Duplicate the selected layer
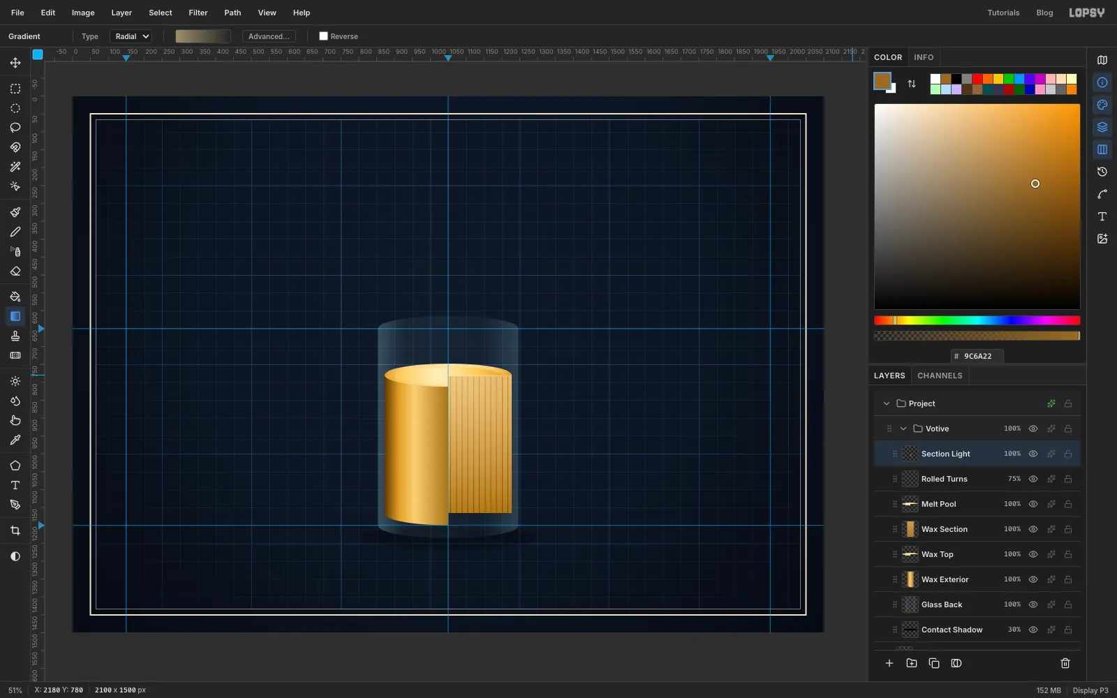 [934, 663]
